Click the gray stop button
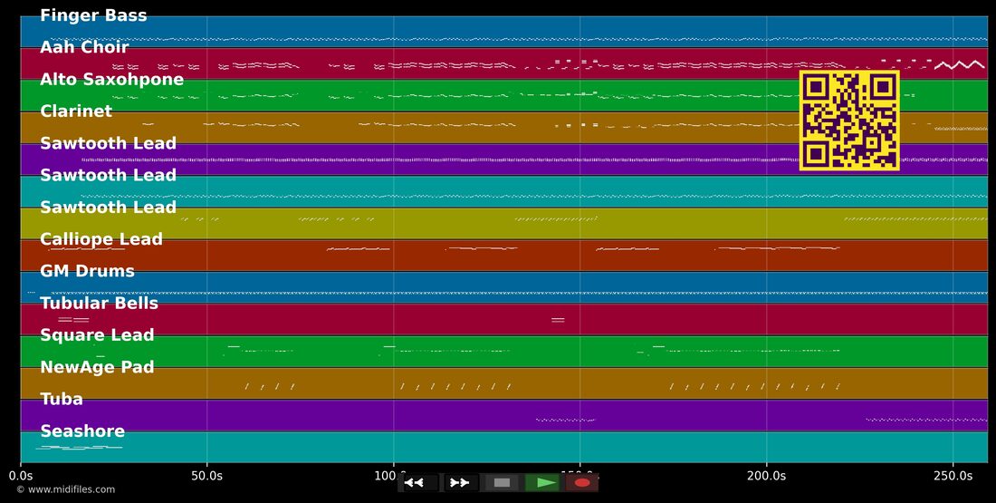This screenshot has height=503, width=996. (502, 483)
